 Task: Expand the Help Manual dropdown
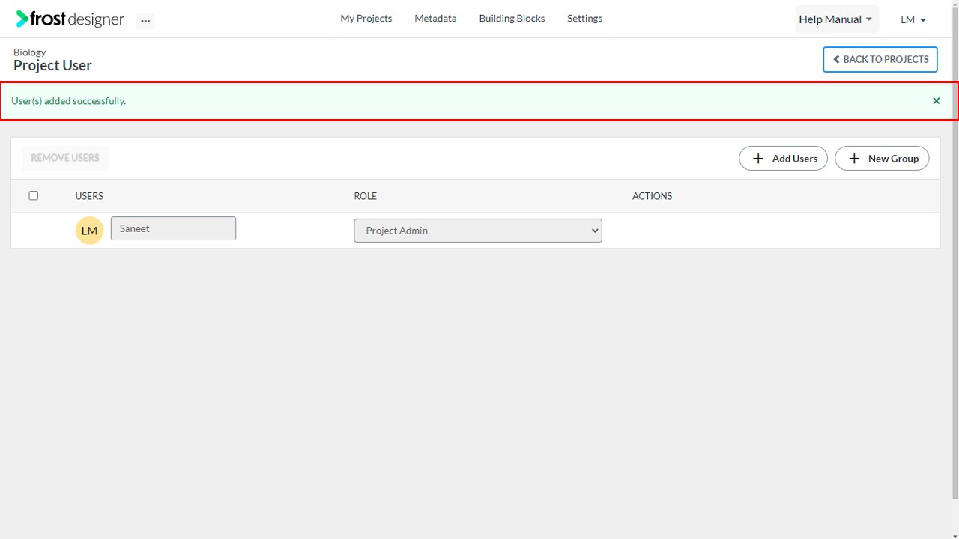[x=836, y=19]
